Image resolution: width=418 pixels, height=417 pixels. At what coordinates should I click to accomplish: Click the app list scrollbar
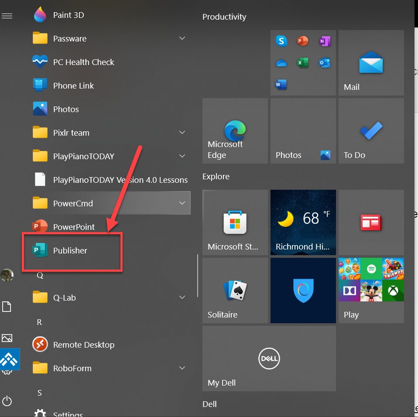[198, 276]
